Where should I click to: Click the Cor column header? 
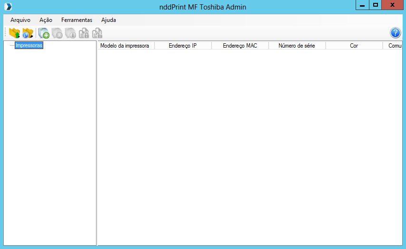pyautogui.click(x=354, y=46)
